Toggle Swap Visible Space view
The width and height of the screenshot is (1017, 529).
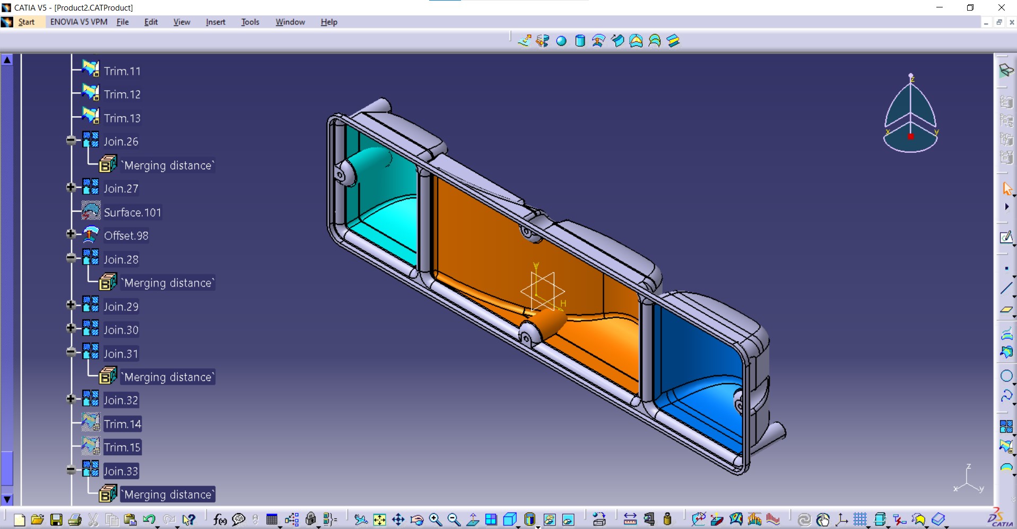point(568,519)
